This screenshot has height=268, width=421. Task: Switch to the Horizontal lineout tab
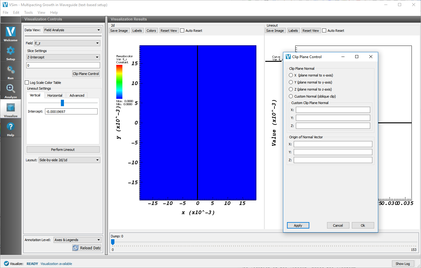point(55,95)
